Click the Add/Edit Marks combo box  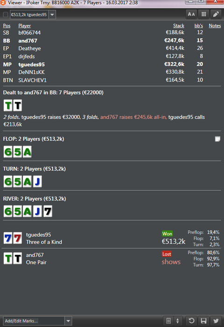coord(37,321)
